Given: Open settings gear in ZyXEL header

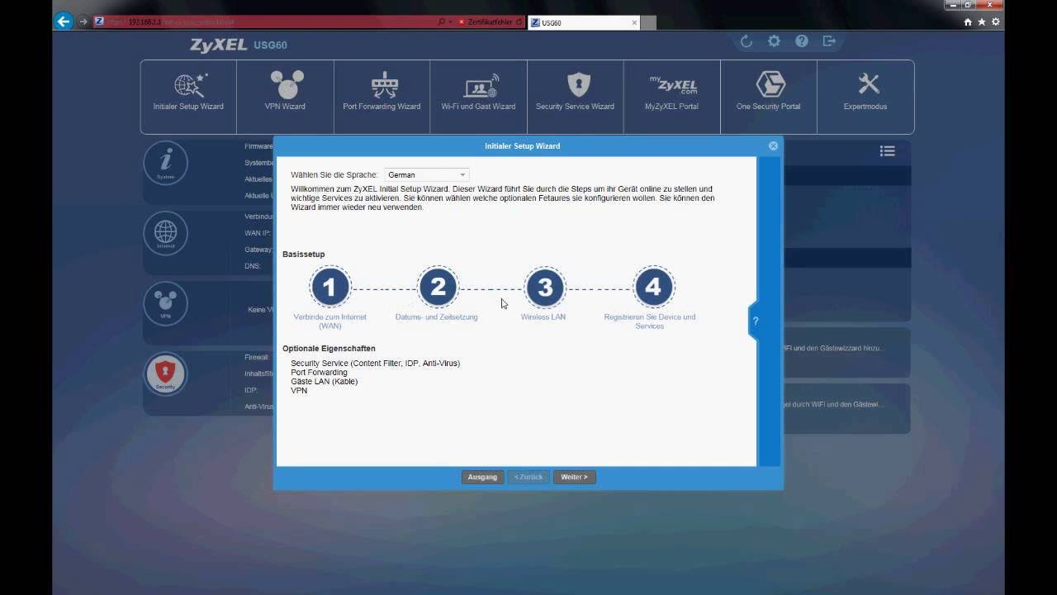Looking at the screenshot, I should pos(774,41).
